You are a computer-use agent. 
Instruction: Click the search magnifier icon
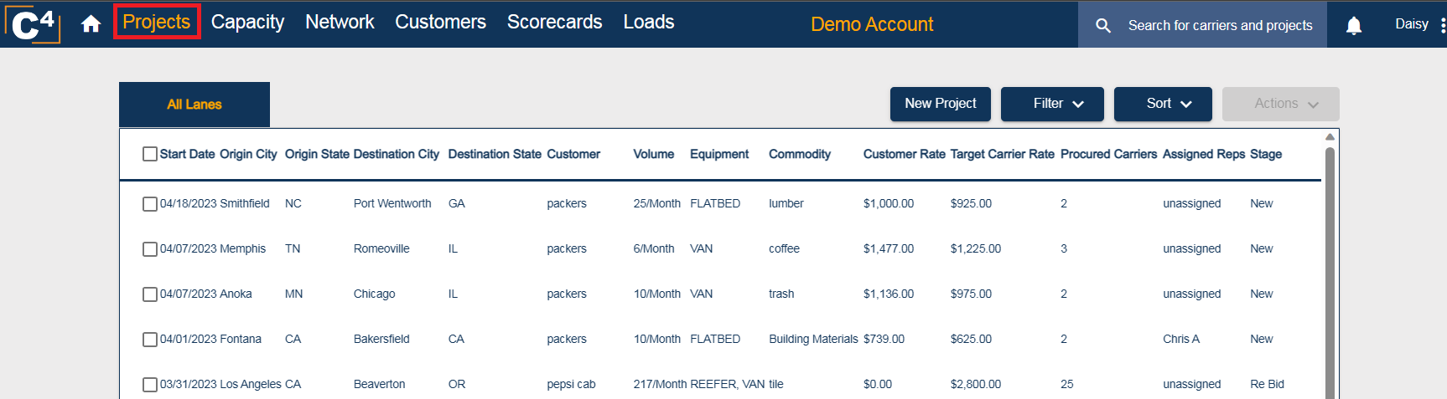tap(1103, 26)
